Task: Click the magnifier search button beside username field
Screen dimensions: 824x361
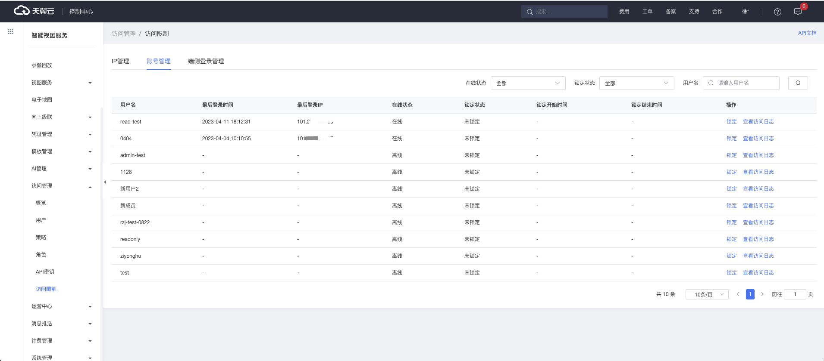Action: click(x=798, y=83)
